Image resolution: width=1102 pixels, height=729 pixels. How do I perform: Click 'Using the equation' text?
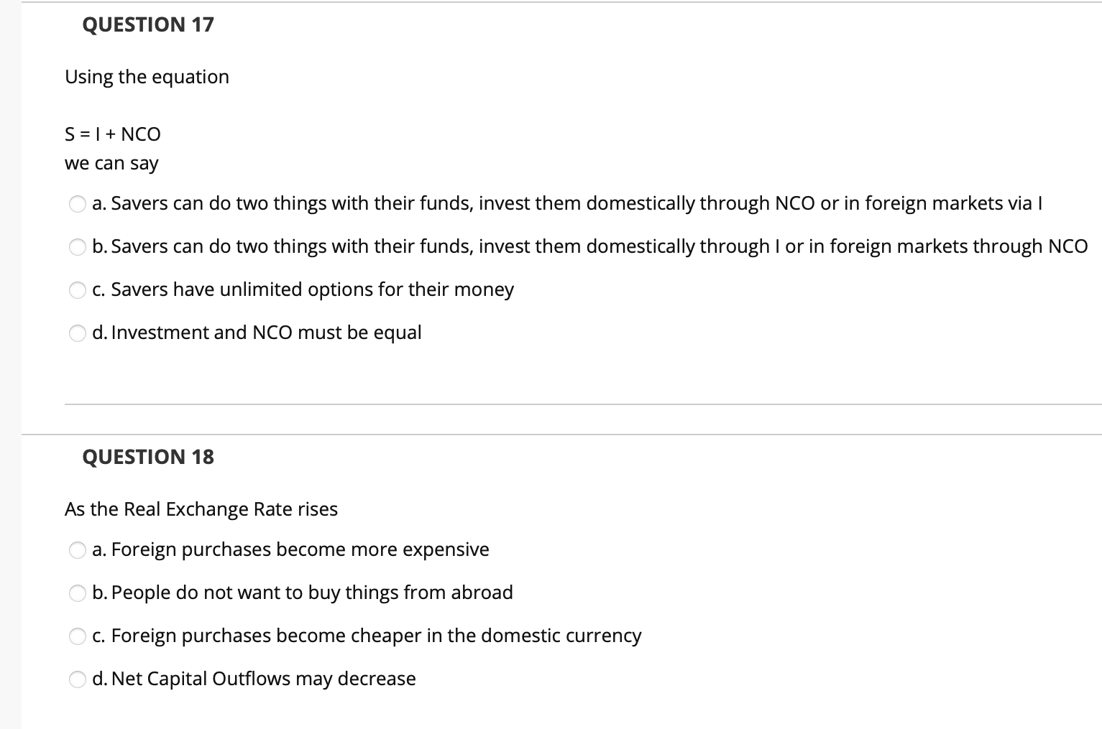coord(147,77)
